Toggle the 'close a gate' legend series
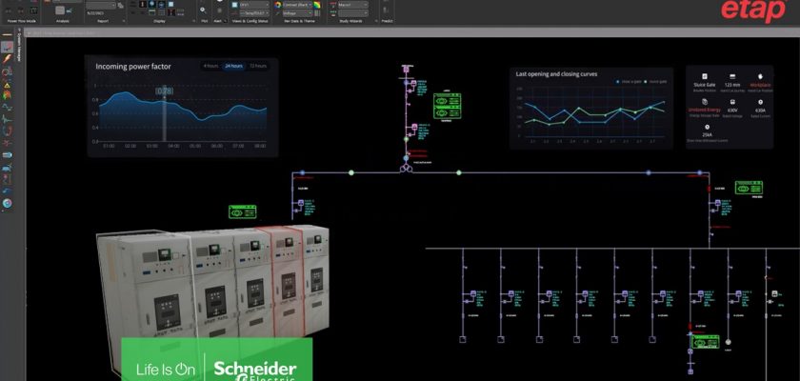The image size is (800, 381). [628, 81]
